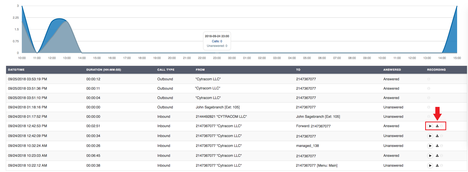Select the chart data point at 23:00
The height and width of the screenshot is (172, 468).
point(217,53)
